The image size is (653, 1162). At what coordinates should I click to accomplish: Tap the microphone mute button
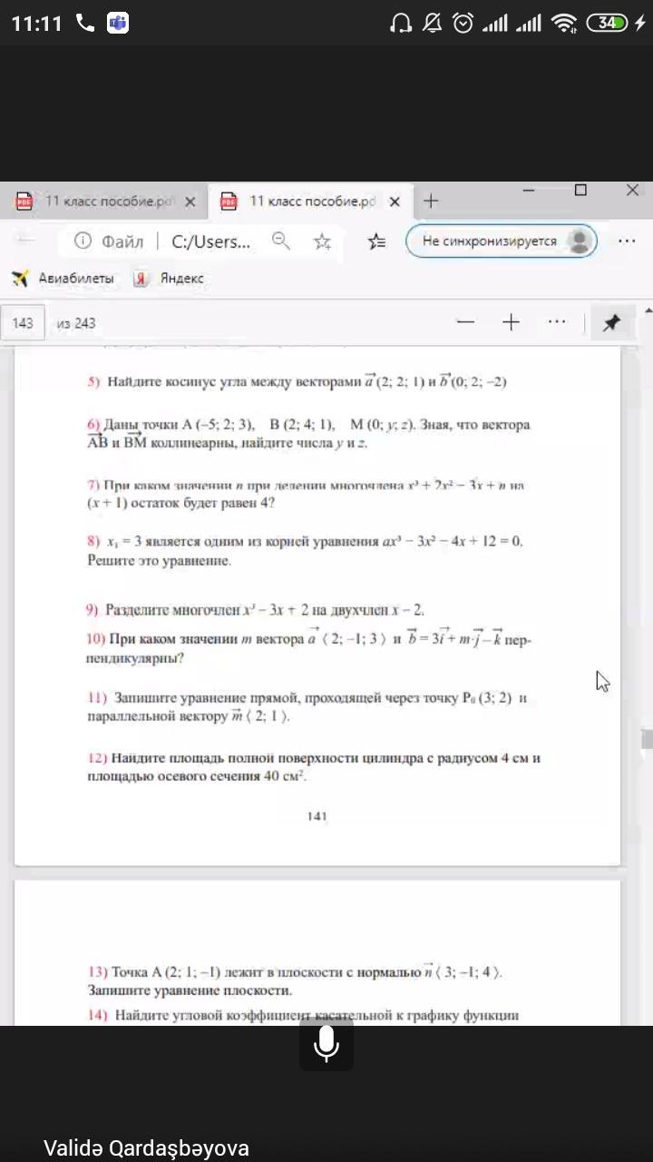[326, 1046]
